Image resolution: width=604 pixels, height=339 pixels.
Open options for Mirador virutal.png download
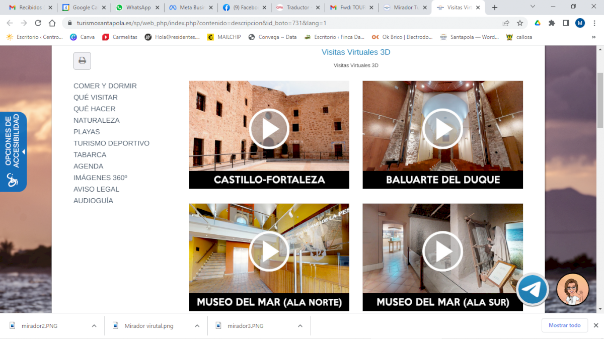coord(197,326)
